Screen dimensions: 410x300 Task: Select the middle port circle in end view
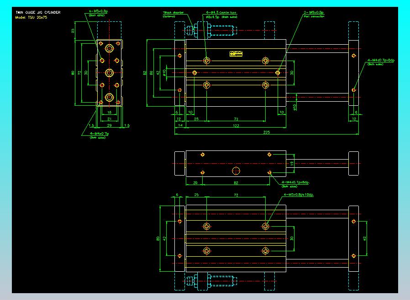tap(109, 72)
